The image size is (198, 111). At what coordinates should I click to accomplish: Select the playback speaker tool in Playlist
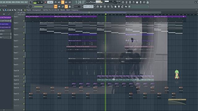tap(21, 10)
